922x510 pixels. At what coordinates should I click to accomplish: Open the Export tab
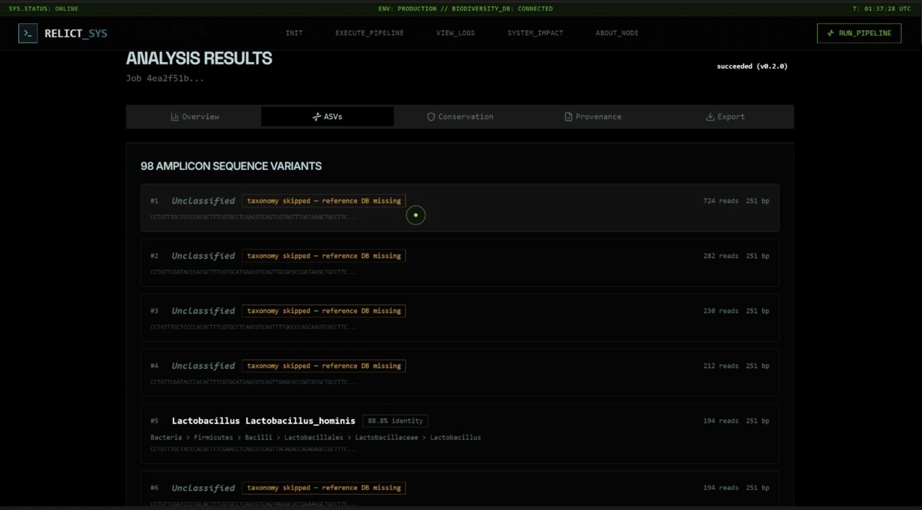(725, 117)
